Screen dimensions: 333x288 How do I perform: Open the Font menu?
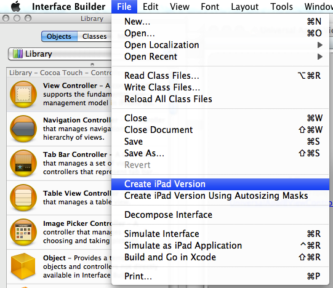(x=210, y=7)
